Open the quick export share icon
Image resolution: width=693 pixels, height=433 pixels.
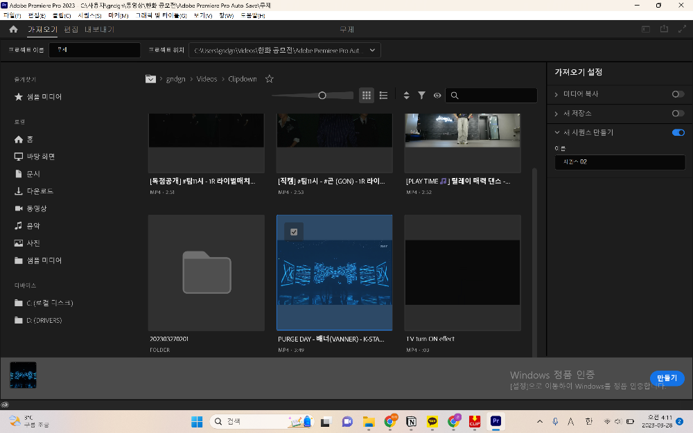click(664, 29)
